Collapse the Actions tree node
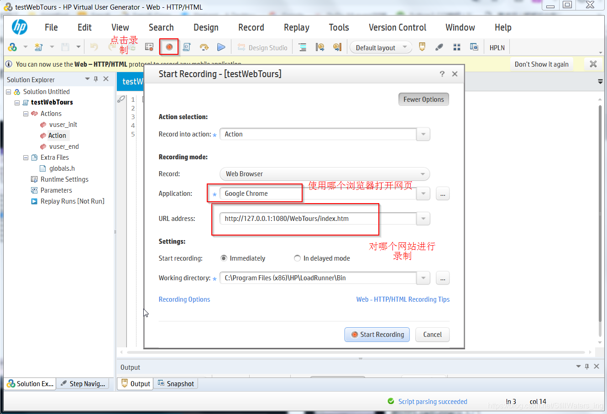This screenshot has width=607, height=414. (x=26, y=114)
